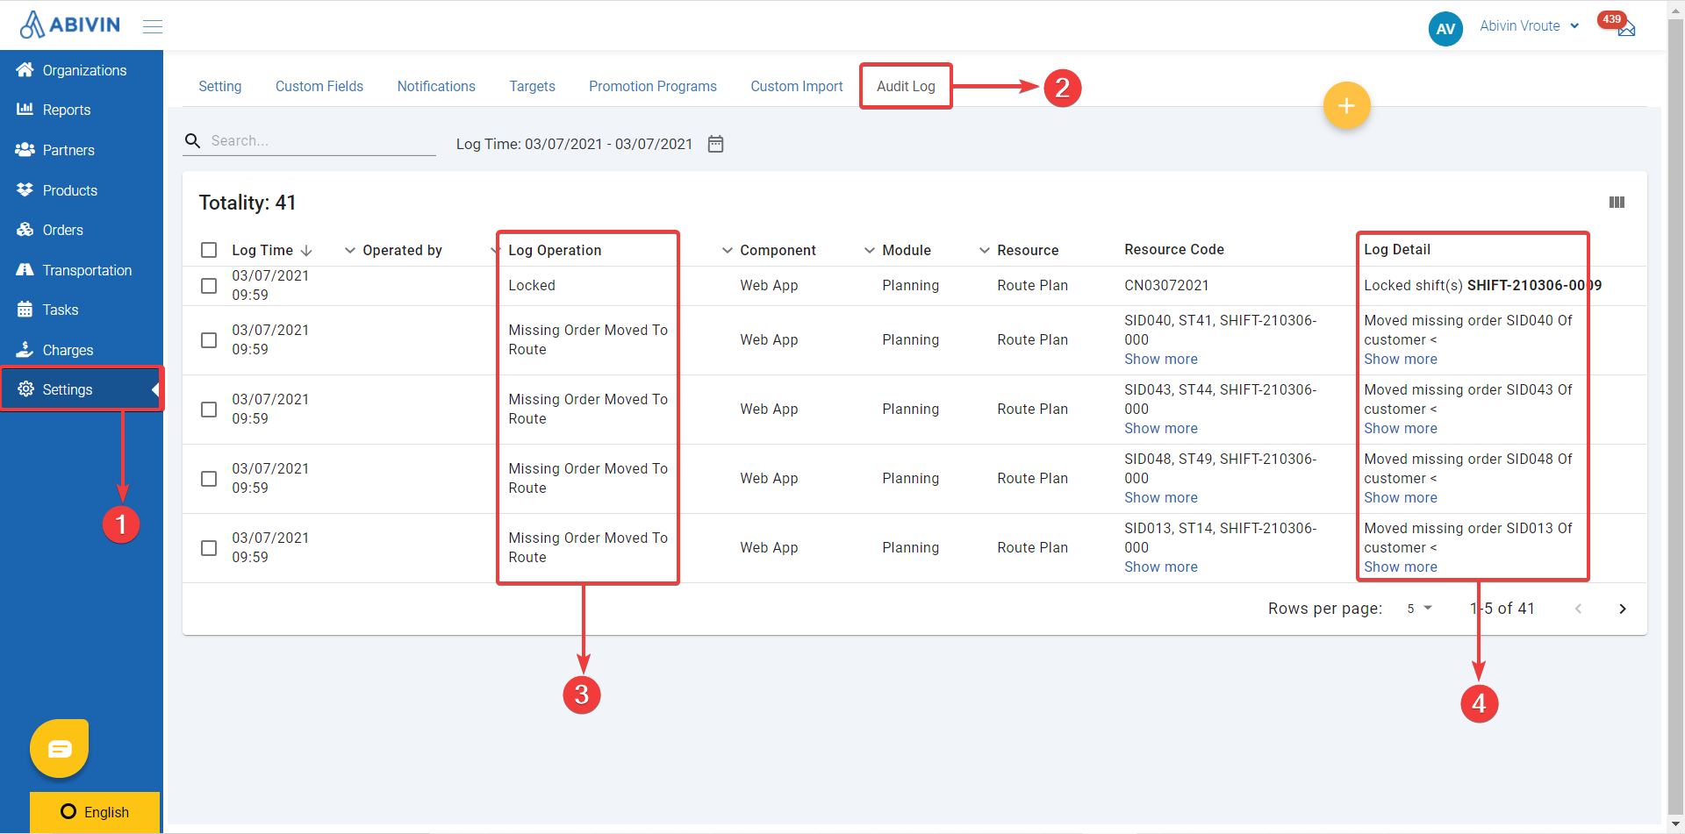
Task: Open Partners in the sidebar
Action: click(82, 150)
